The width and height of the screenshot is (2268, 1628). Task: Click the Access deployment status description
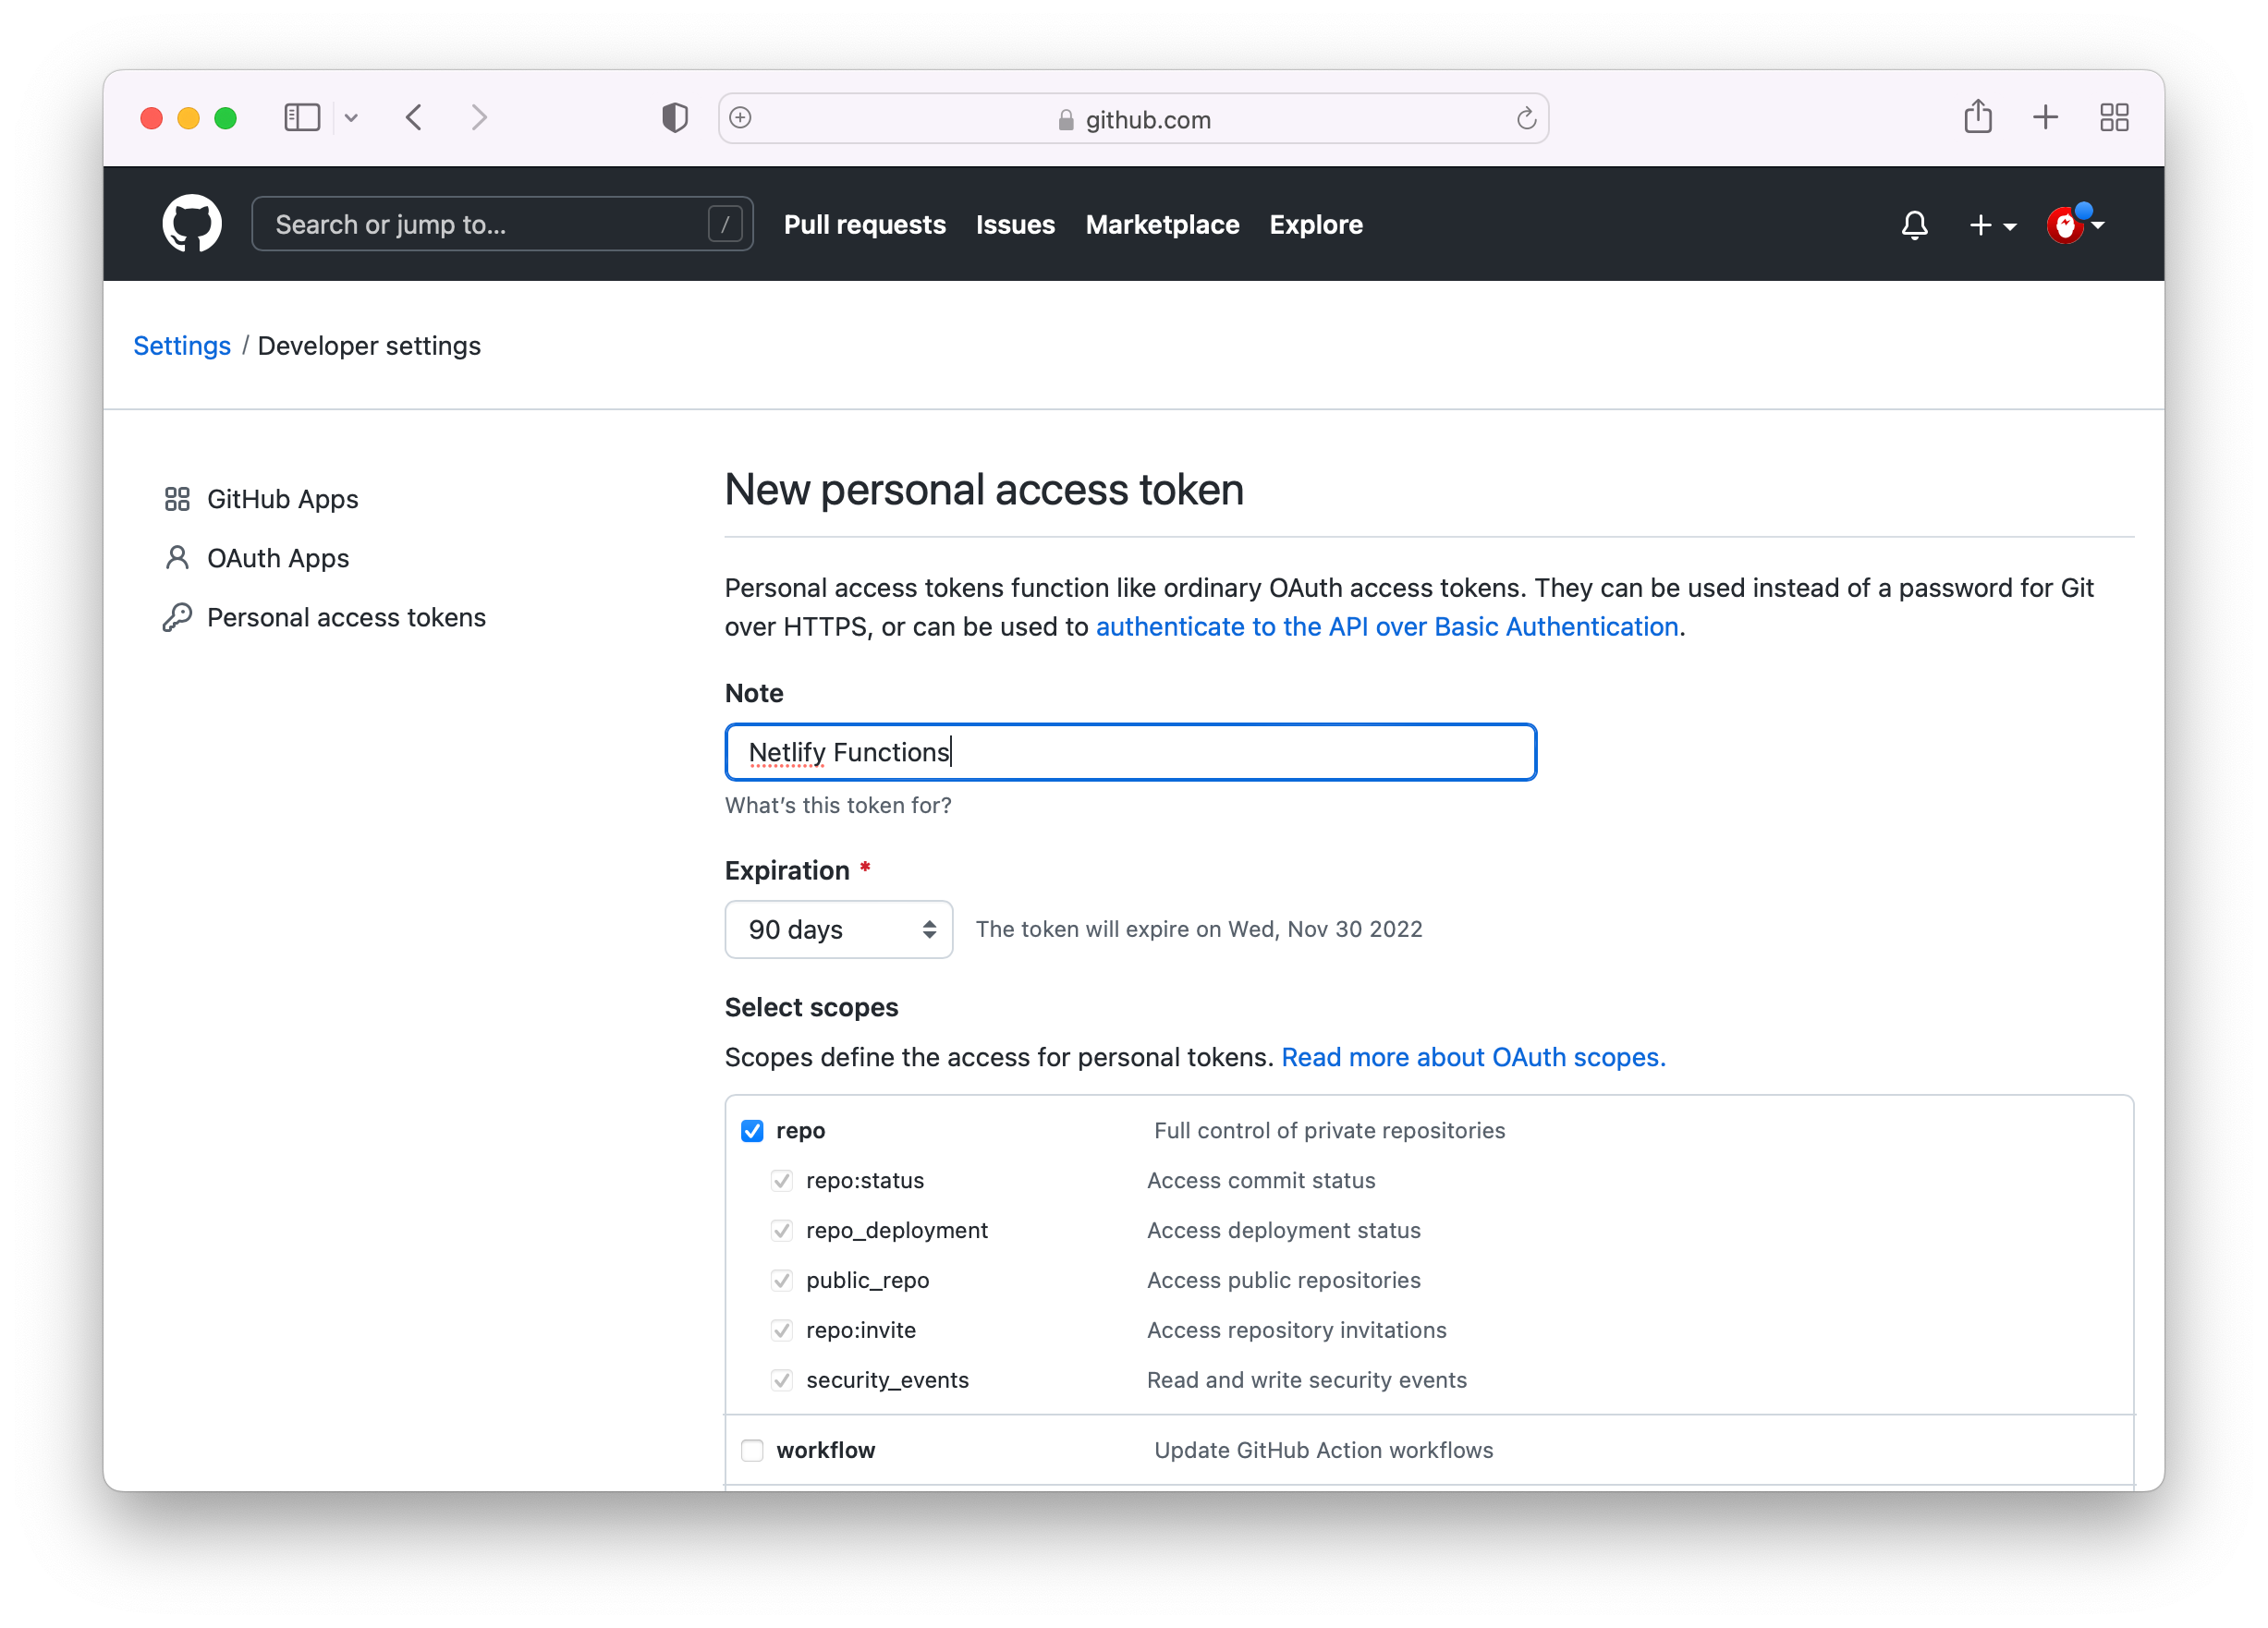coord(1283,1230)
